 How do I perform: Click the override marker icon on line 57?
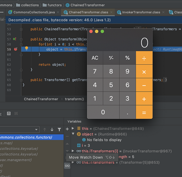pos(15,39)
